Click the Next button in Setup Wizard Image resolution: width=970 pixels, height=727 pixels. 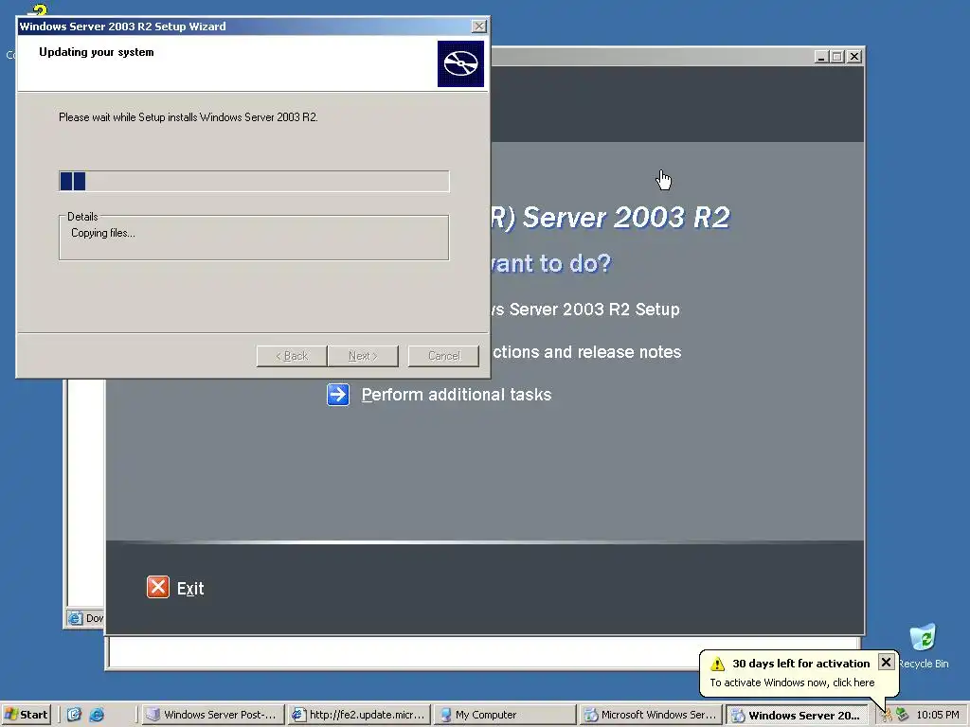pyautogui.click(x=363, y=356)
